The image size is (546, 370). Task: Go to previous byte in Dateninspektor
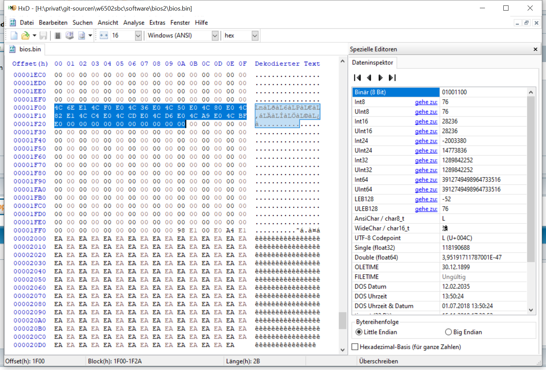pyautogui.click(x=369, y=78)
